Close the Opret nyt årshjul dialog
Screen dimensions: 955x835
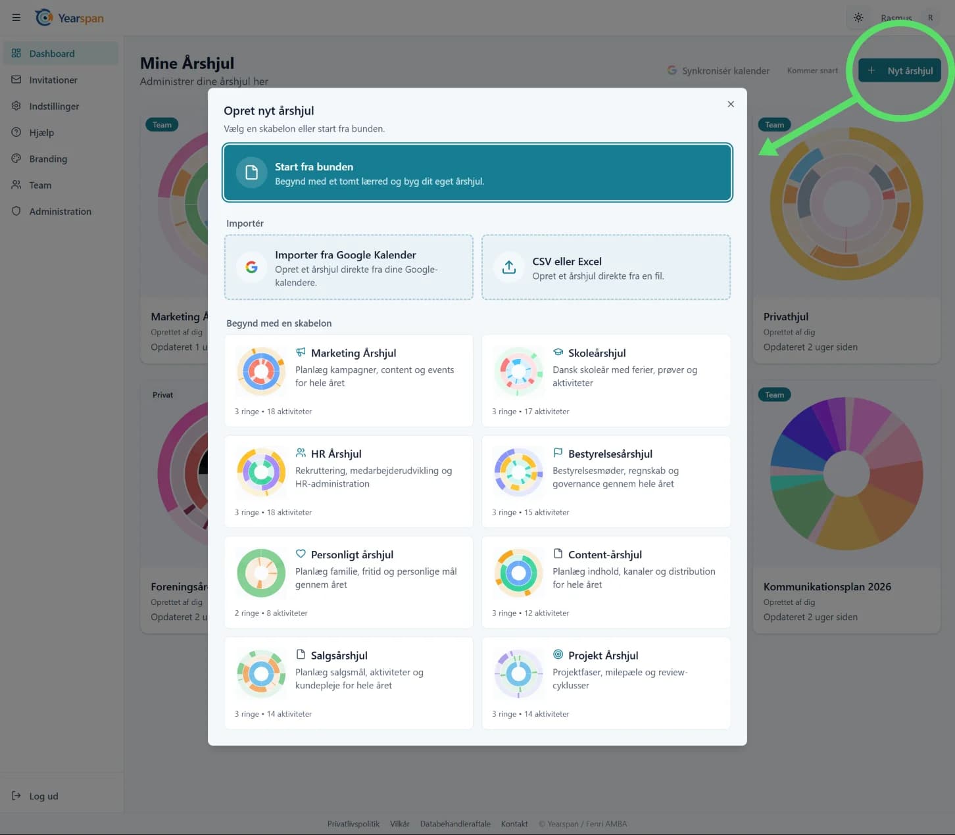731,104
